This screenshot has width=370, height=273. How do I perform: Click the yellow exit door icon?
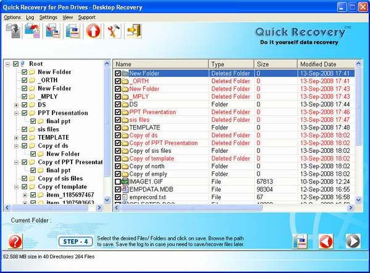(134, 31)
